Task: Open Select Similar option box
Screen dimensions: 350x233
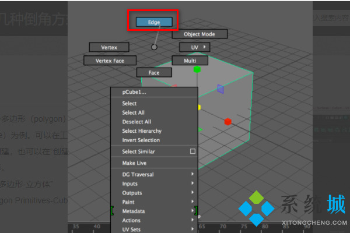Action: 192,151
